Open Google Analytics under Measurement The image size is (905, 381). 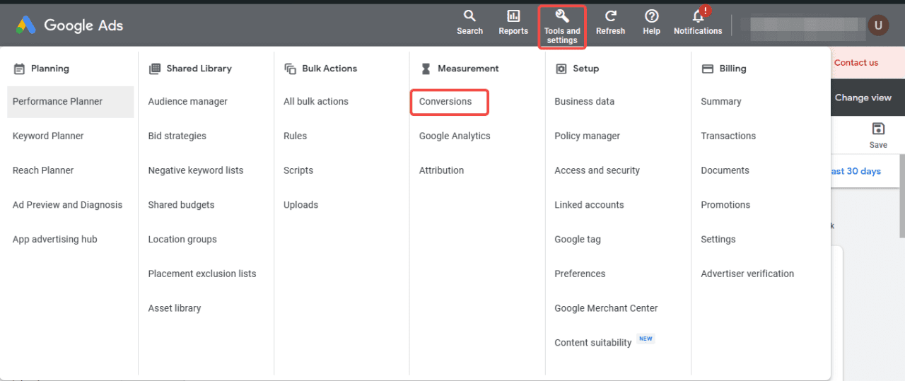[455, 136]
